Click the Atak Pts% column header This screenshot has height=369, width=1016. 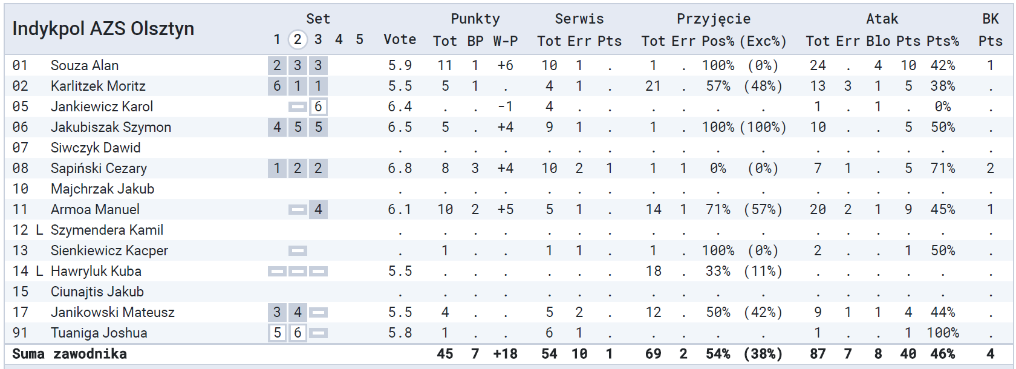coord(943,41)
